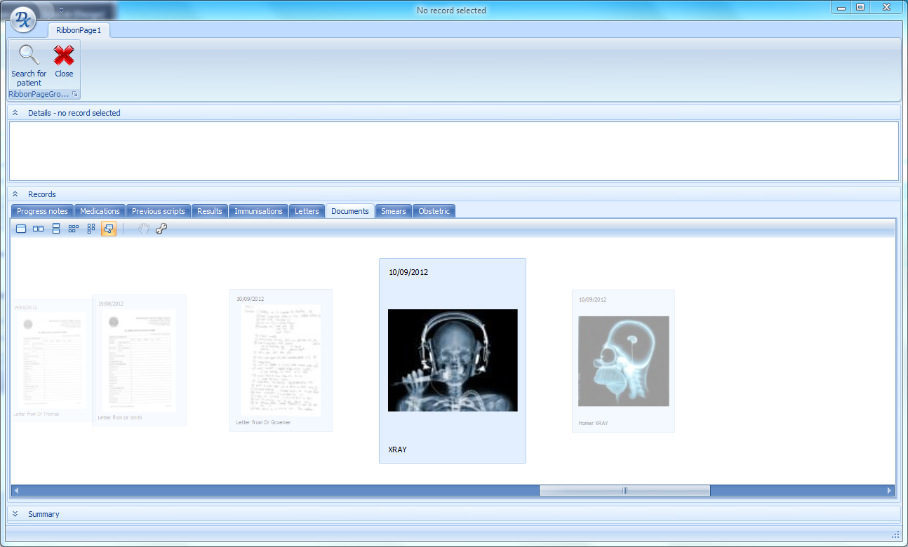Expand the Summary section

(x=15, y=513)
